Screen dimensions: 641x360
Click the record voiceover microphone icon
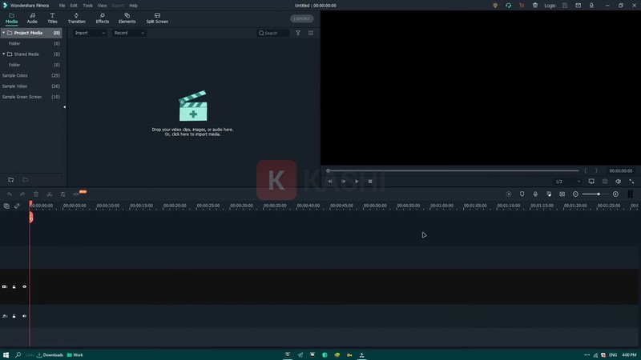click(535, 194)
